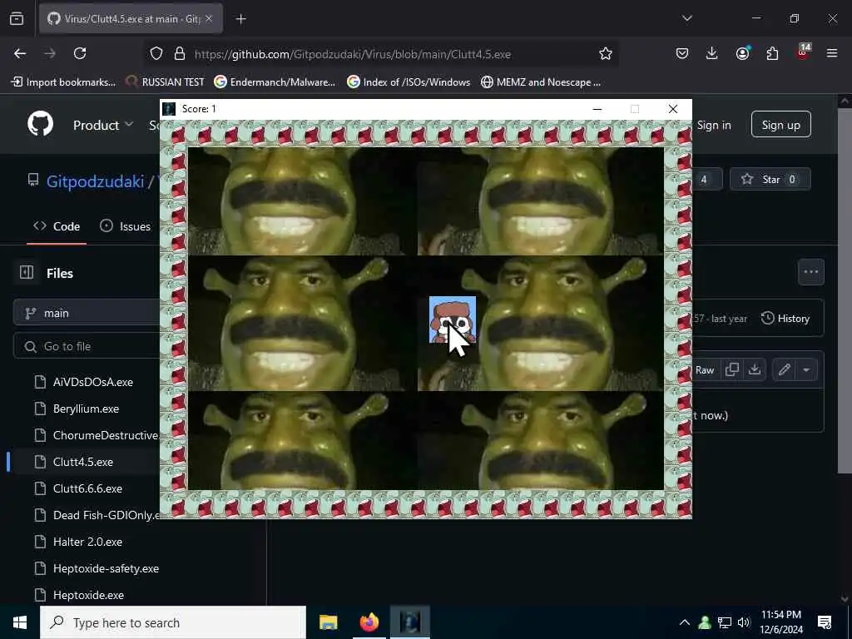Show hidden system tray icons chevron

point(685,622)
